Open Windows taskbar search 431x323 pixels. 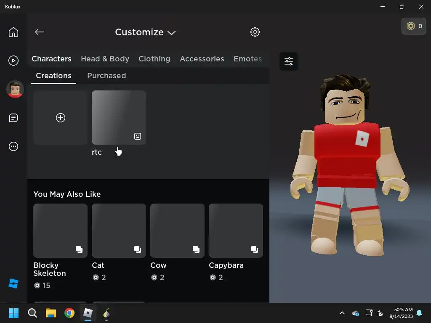tap(32, 313)
